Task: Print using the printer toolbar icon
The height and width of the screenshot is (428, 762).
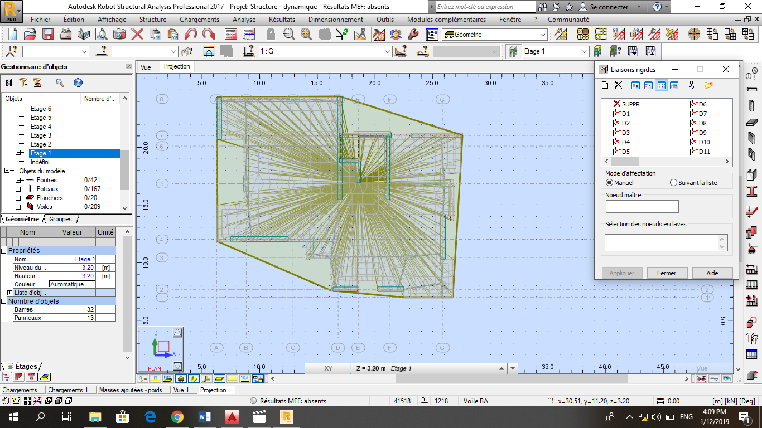Action: (x=66, y=35)
